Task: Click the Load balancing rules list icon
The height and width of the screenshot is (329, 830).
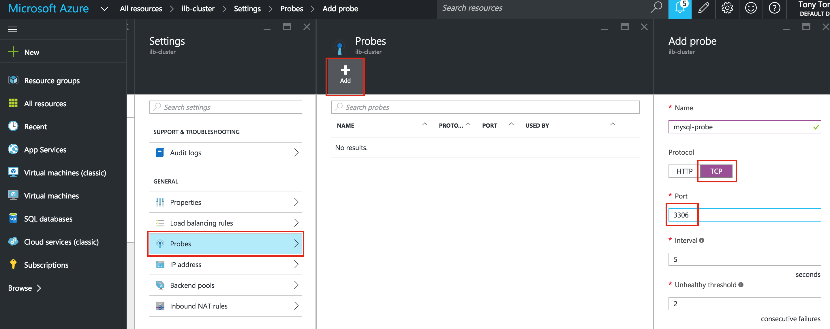Action: coord(160,223)
